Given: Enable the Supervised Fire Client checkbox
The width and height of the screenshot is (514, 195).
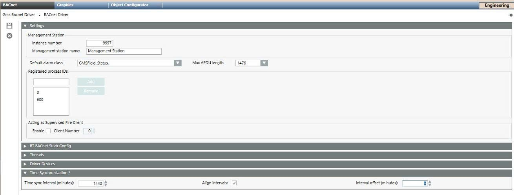Looking at the screenshot, I should click(x=48, y=131).
